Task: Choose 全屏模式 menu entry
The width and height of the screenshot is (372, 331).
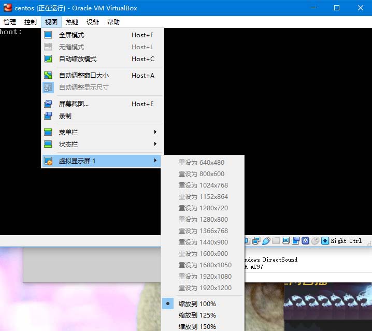Action: click(103, 35)
